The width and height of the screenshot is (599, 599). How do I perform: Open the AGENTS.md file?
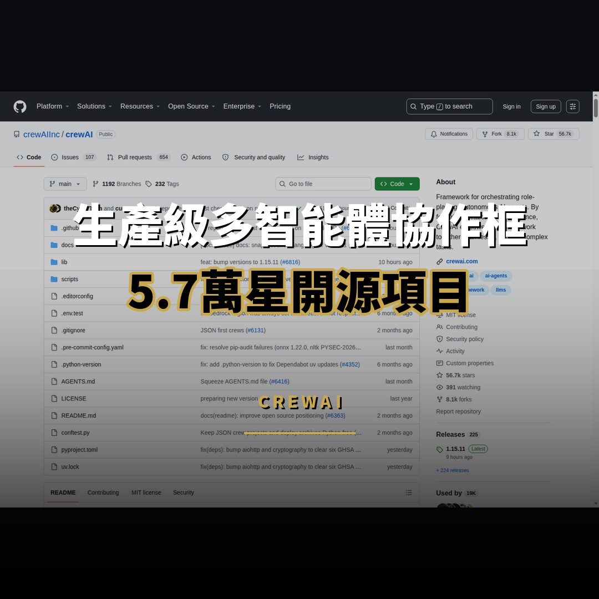[x=78, y=381]
